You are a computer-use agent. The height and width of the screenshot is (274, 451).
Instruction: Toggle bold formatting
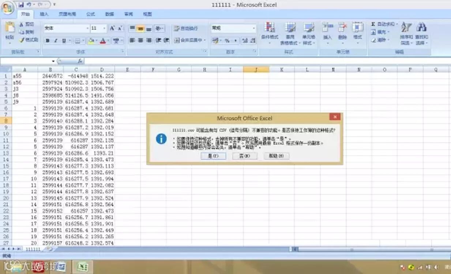(x=48, y=41)
